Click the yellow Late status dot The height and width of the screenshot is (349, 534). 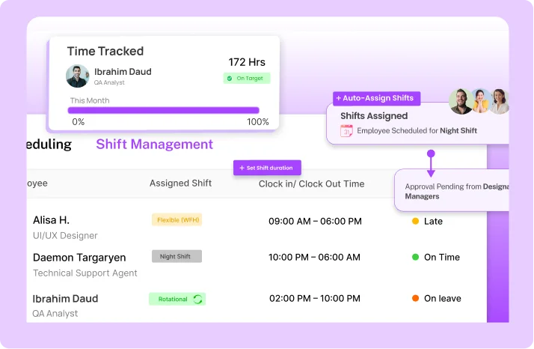415,221
